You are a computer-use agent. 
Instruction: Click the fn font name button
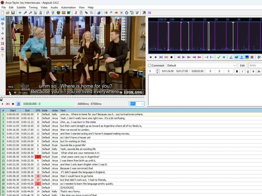click(259, 71)
